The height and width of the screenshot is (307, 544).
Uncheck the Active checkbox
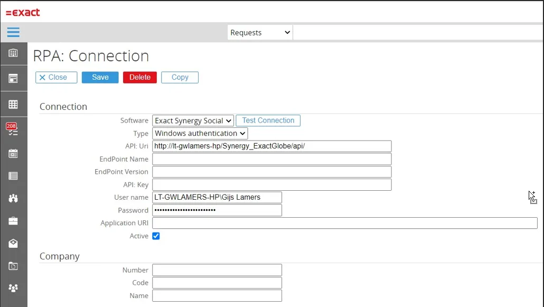click(156, 236)
